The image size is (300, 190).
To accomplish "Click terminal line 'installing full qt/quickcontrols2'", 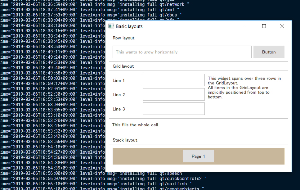I will pos(103,179).
